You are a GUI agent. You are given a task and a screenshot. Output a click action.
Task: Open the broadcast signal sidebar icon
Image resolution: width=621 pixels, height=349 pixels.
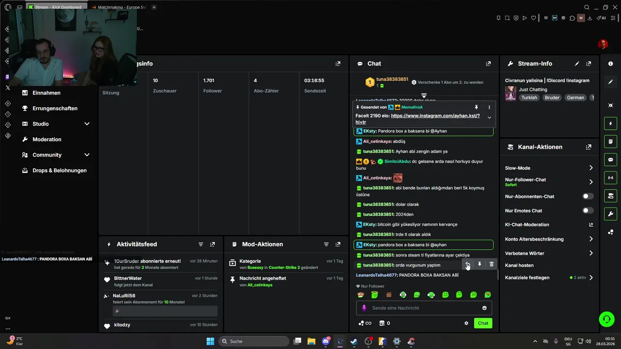[610, 178]
